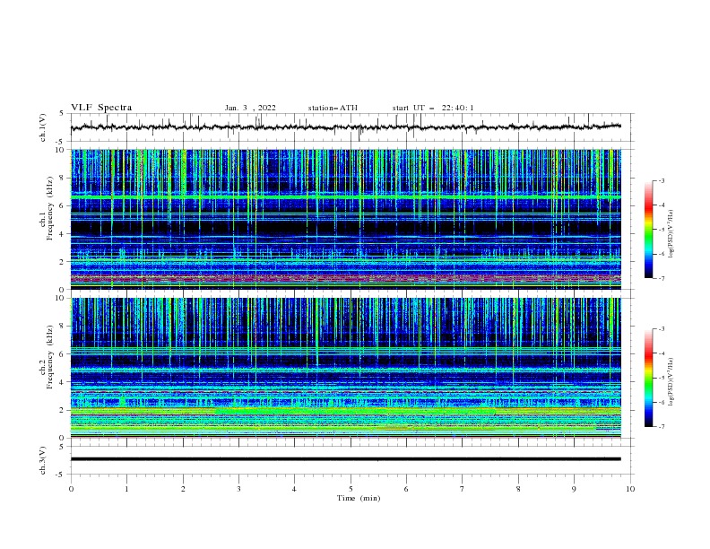The height and width of the screenshot is (549, 710).
Task: Click the "-5" tick of ch.1(V) axis
Action: [x=61, y=142]
